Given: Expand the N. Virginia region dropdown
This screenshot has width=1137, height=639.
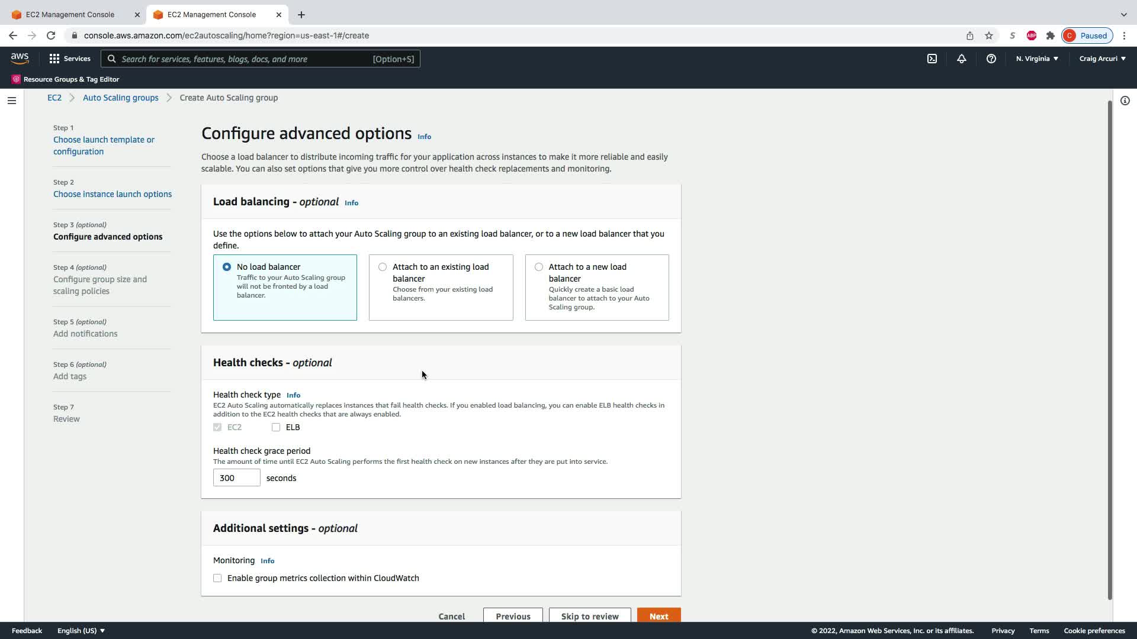Looking at the screenshot, I should tap(1036, 59).
